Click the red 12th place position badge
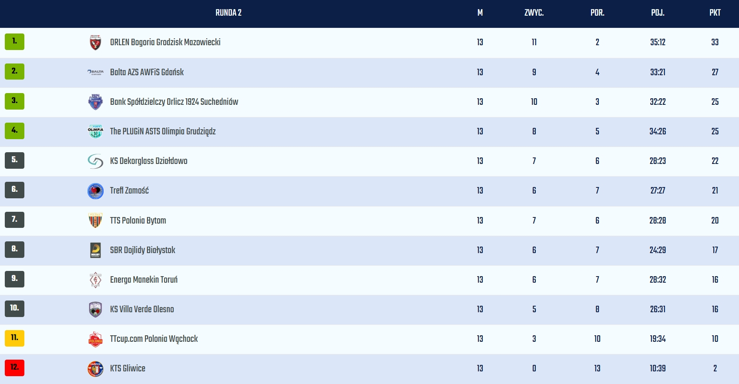 point(14,367)
